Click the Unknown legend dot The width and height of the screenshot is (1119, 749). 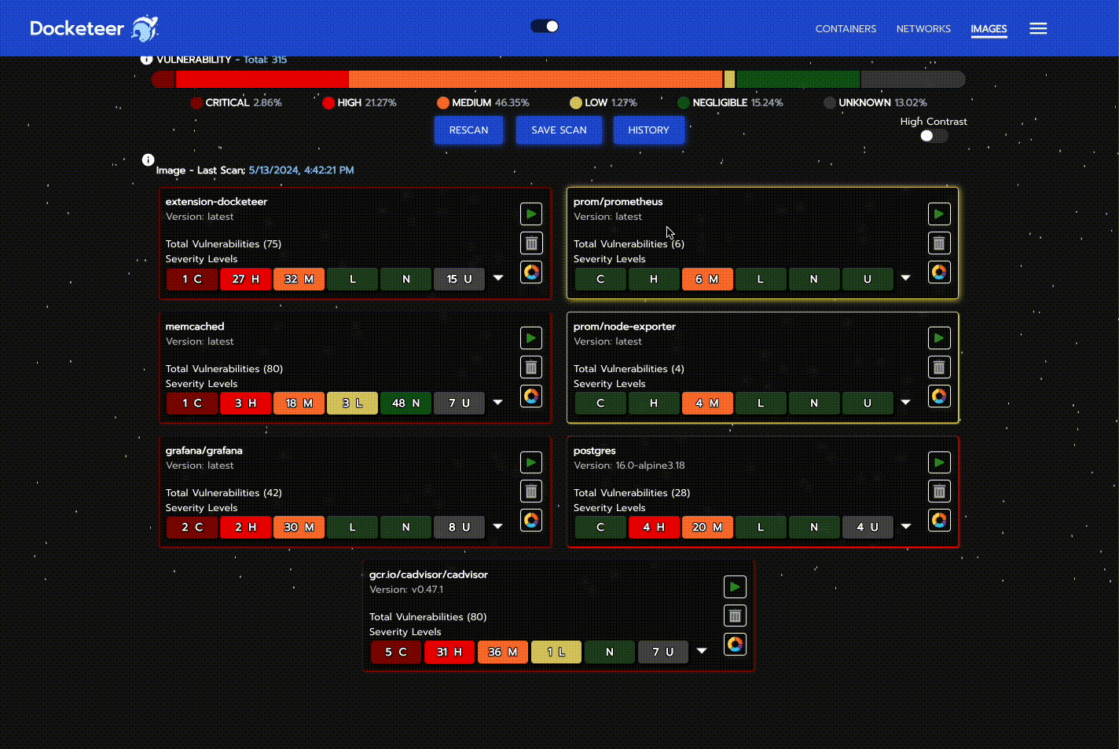(830, 103)
